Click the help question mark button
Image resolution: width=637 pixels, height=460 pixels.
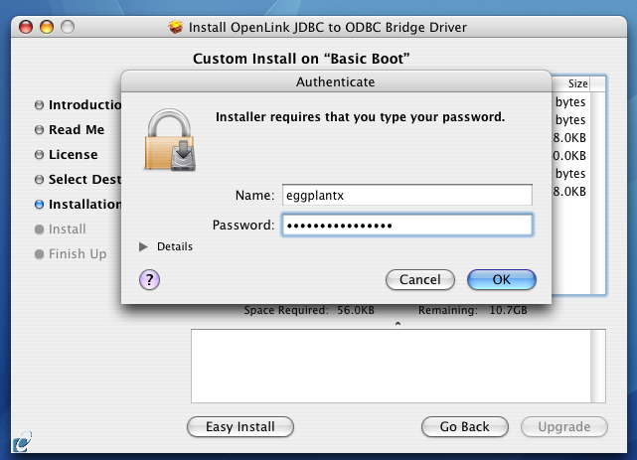[149, 280]
